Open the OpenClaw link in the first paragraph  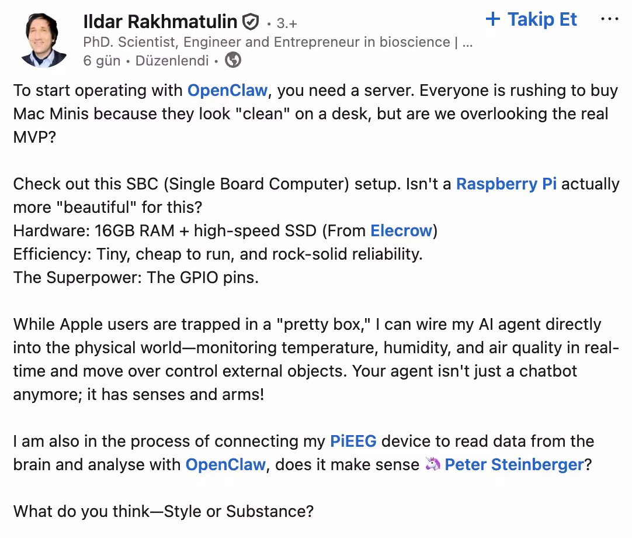tap(227, 91)
